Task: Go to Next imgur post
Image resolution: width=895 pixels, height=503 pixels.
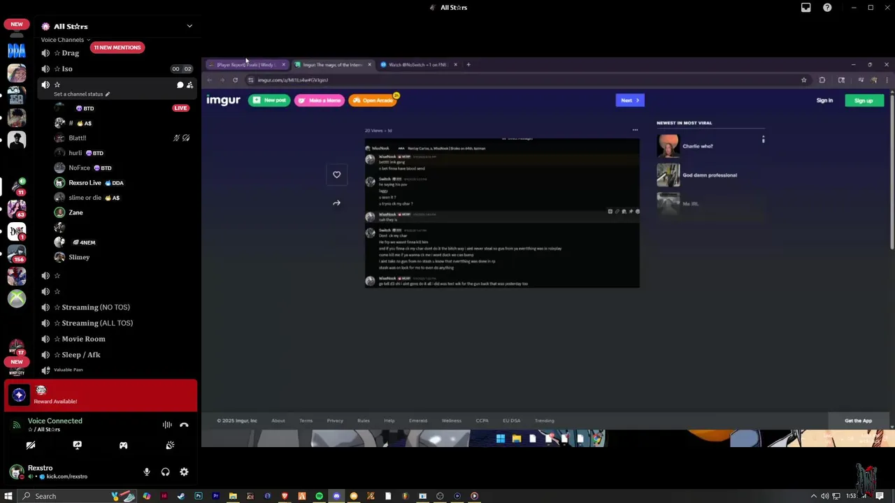Action: (x=629, y=101)
